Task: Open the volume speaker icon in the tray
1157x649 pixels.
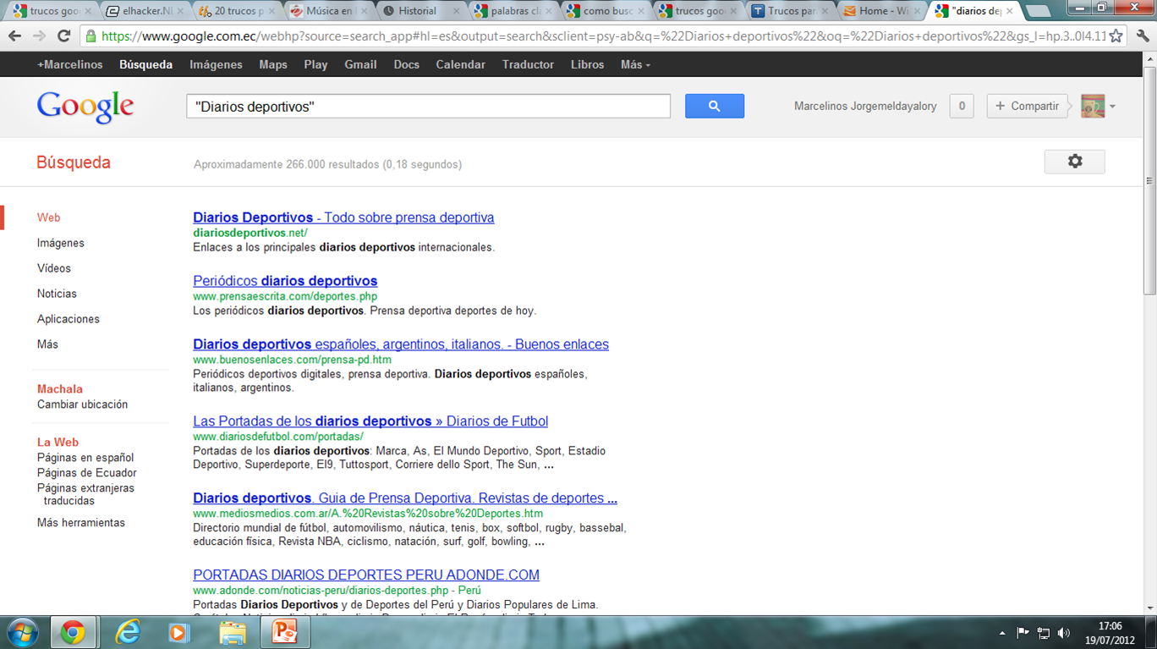Action: (1064, 632)
